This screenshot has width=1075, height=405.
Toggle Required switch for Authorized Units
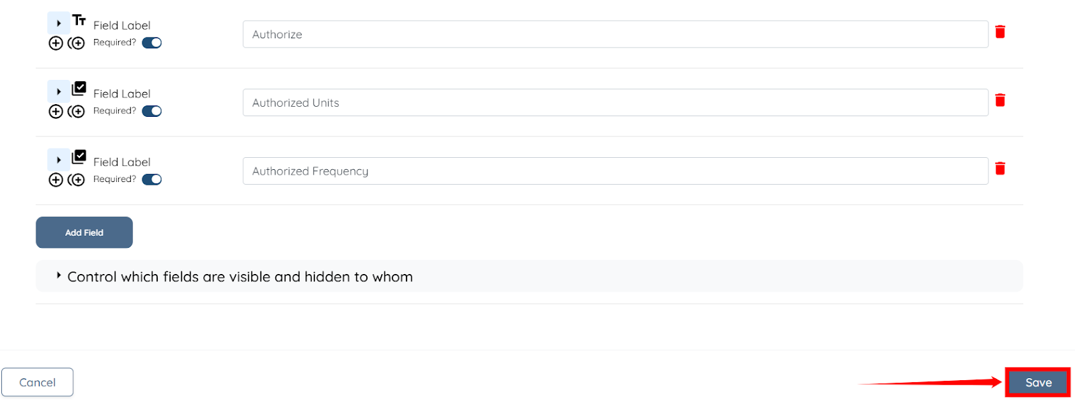pos(152,111)
